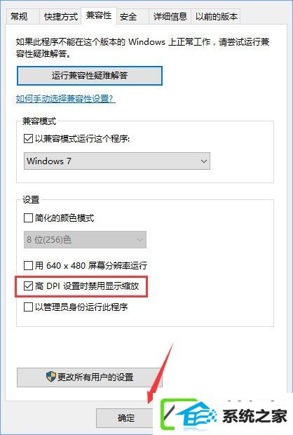Switch to the 常规 tab

coord(19,16)
